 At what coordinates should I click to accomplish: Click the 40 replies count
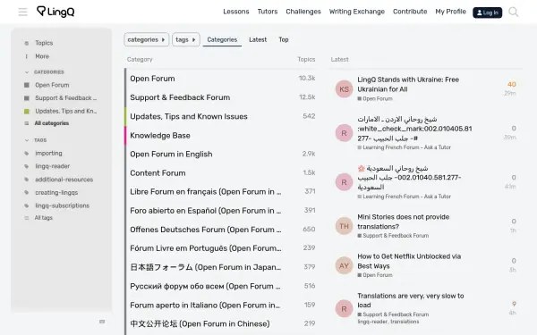[512, 85]
